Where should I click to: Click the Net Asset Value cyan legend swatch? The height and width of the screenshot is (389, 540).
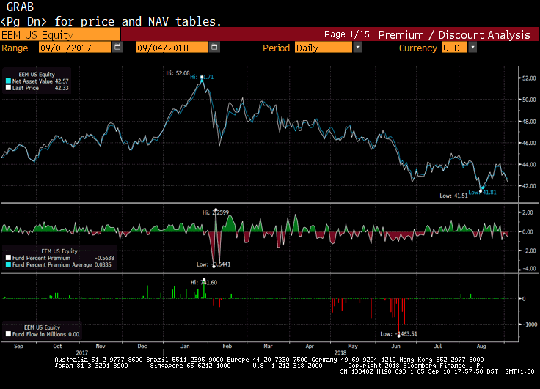(x=8, y=81)
